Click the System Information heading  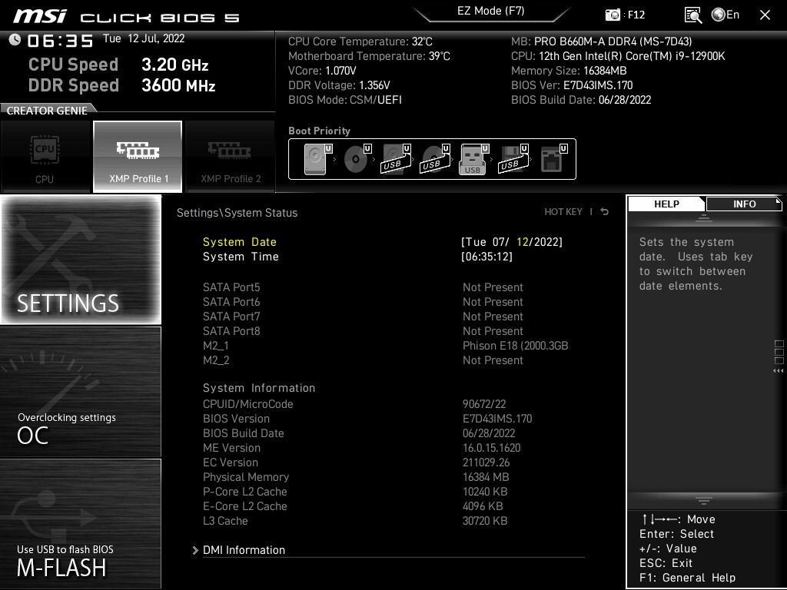point(259,388)
